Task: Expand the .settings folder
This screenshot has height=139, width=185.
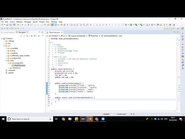Action: 4,41
